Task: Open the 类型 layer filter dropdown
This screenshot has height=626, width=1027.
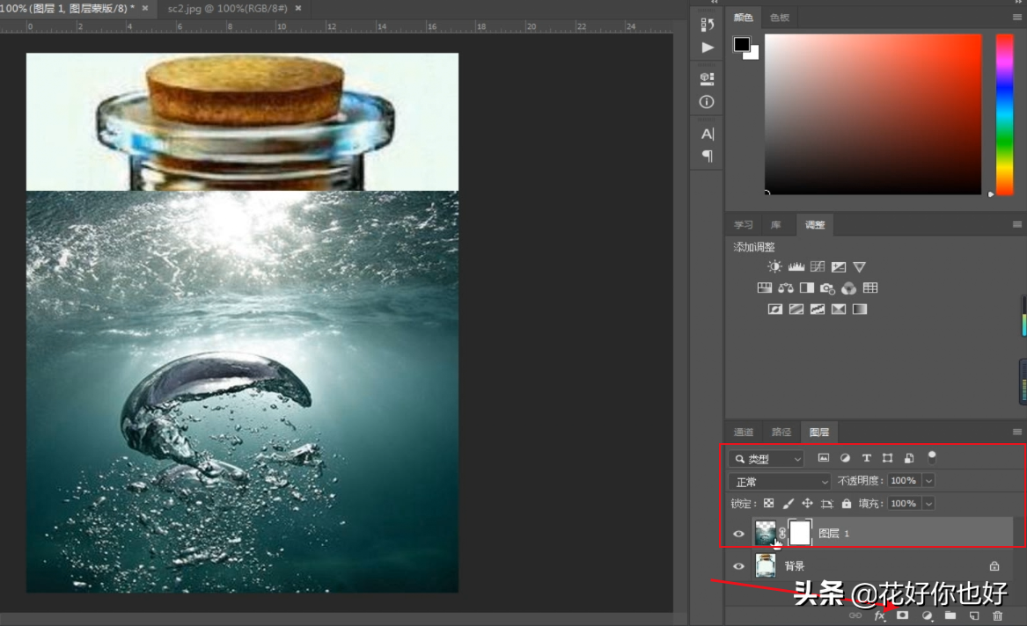Action: point(766,458)
